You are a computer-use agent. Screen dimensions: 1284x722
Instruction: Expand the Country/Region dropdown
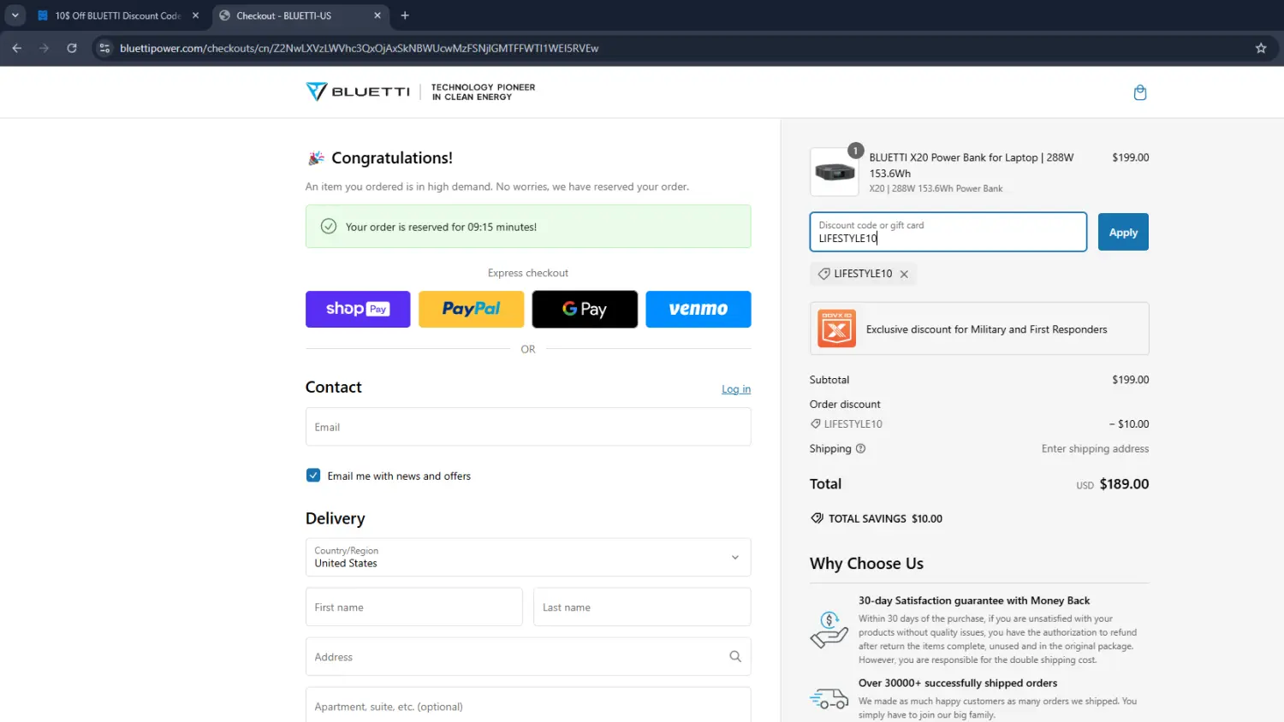tap(527, 557)
